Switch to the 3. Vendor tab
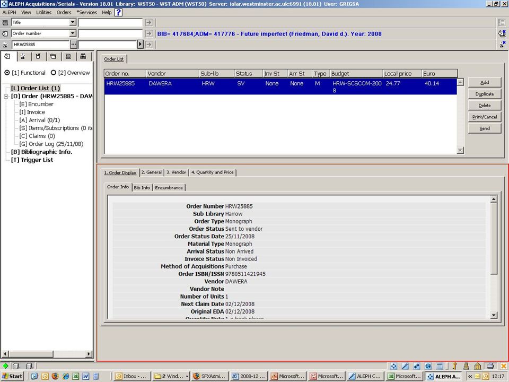The image size is (509, 382). (176, 172)
